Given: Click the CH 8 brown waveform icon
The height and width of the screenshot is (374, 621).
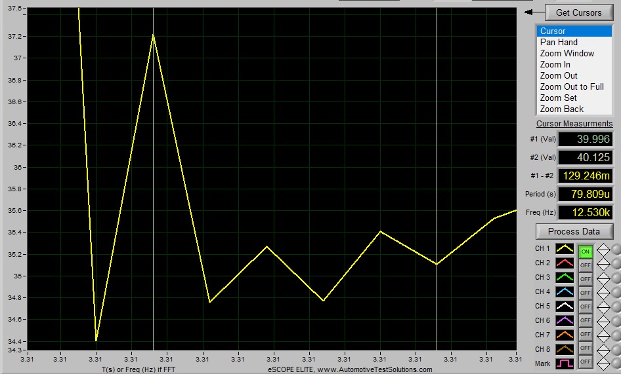Looking at the screenshot, I should coord(565,349).
